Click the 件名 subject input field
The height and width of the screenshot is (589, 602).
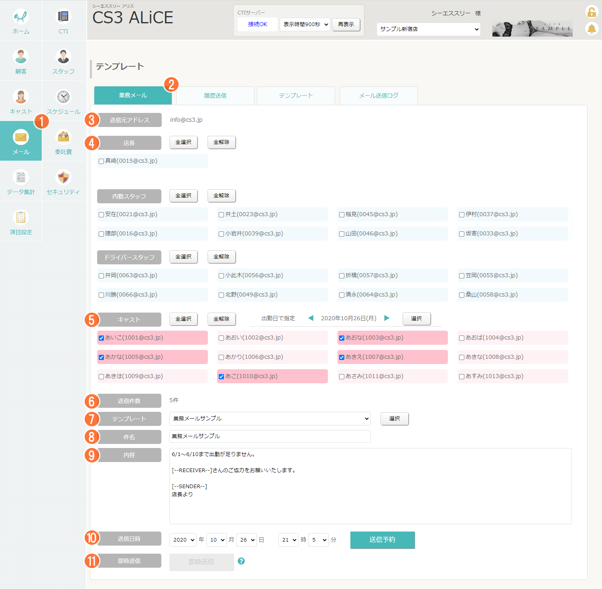270,436
